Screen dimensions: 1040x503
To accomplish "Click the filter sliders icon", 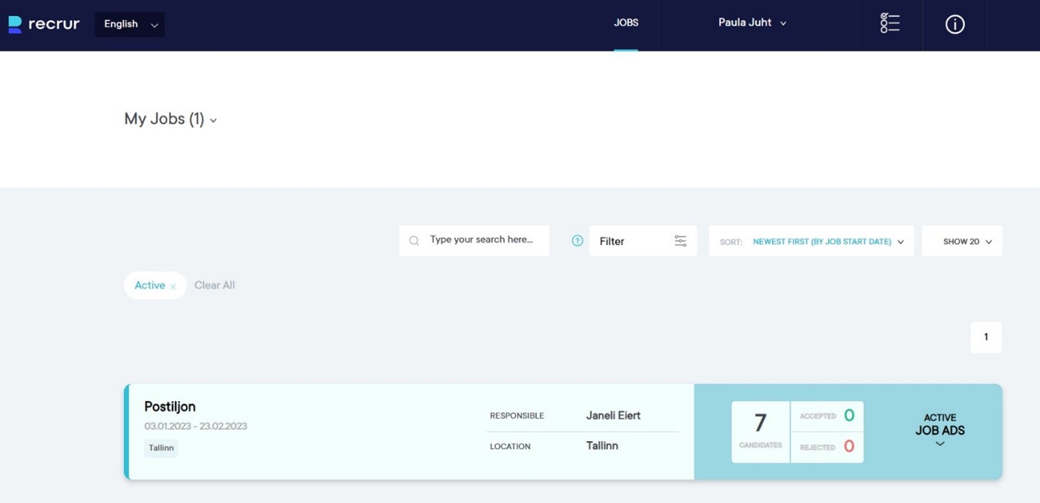I will point(680,241).
